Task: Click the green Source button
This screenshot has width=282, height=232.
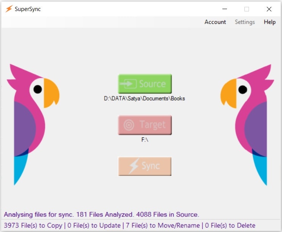Action: [x=145, y=84]
